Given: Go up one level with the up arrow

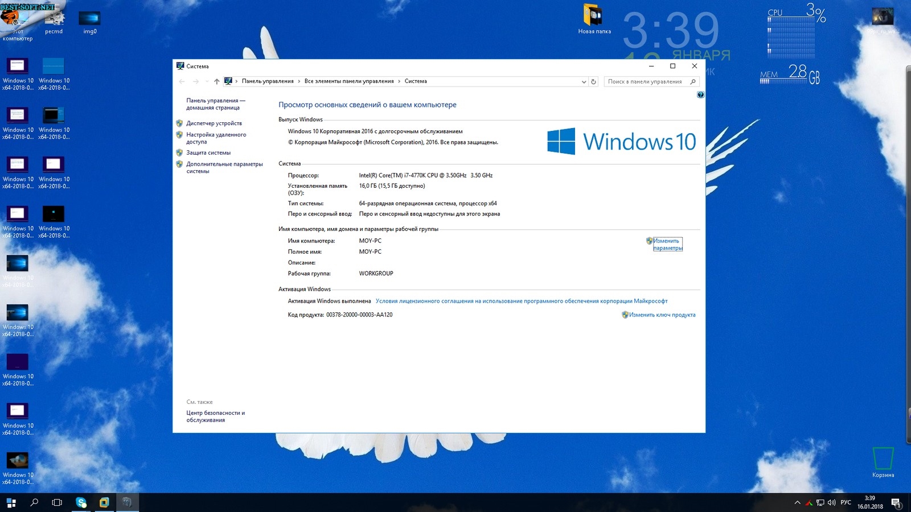Looking at the screenshot, I should 216,81.
